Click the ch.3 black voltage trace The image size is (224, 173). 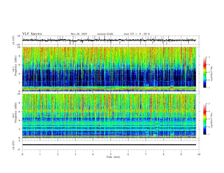[109, 145]
